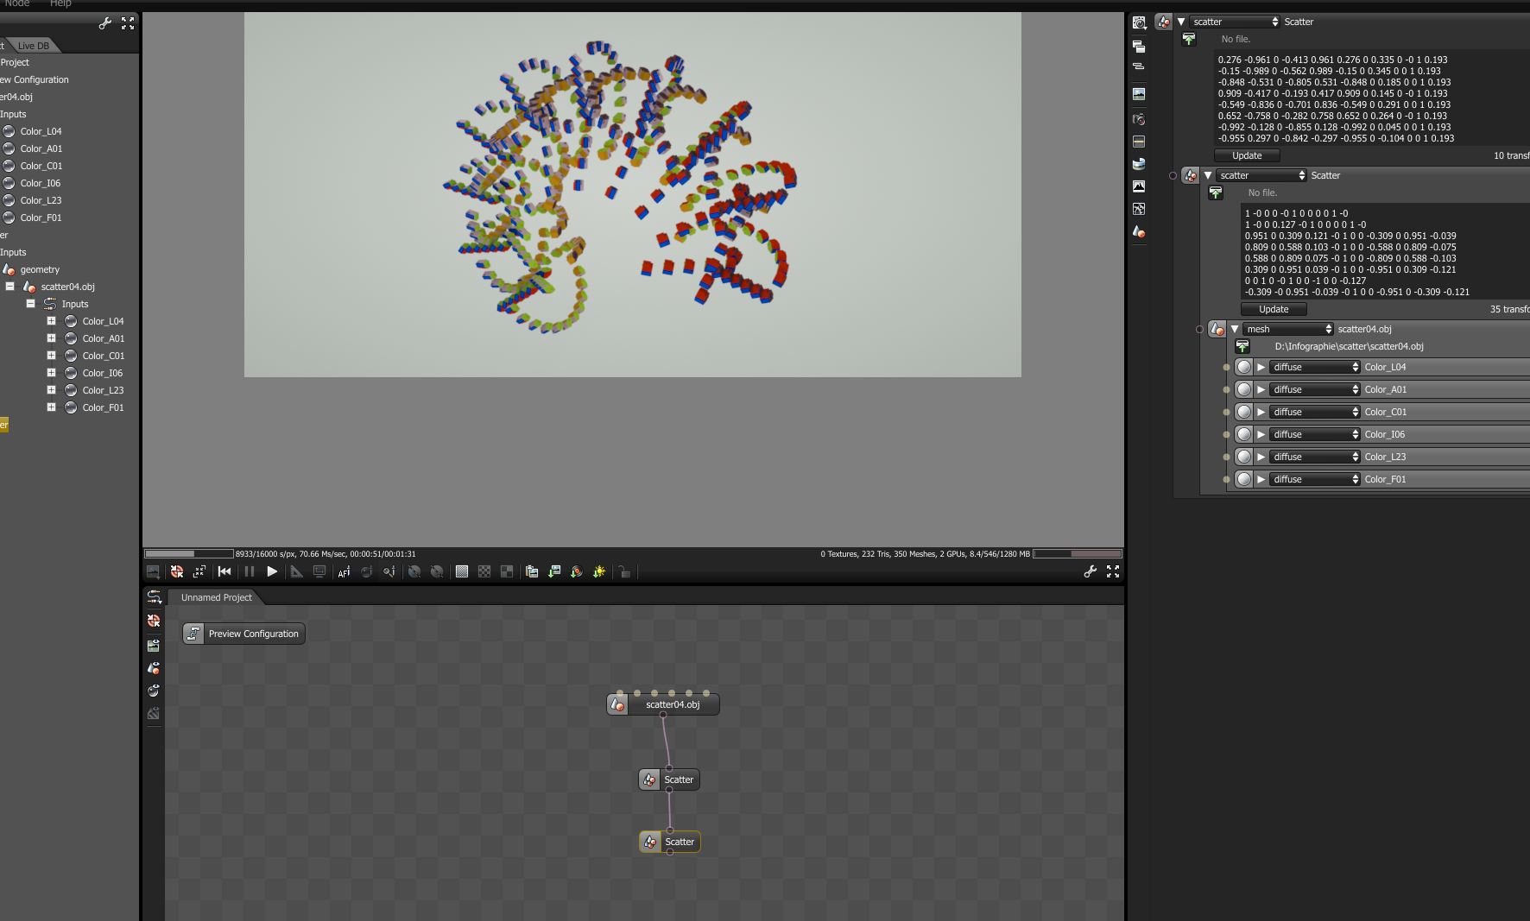This screenshot has width=1530, height=921.
Task: Select the Preview Configuration node
Action: click(x=243, y=634)
